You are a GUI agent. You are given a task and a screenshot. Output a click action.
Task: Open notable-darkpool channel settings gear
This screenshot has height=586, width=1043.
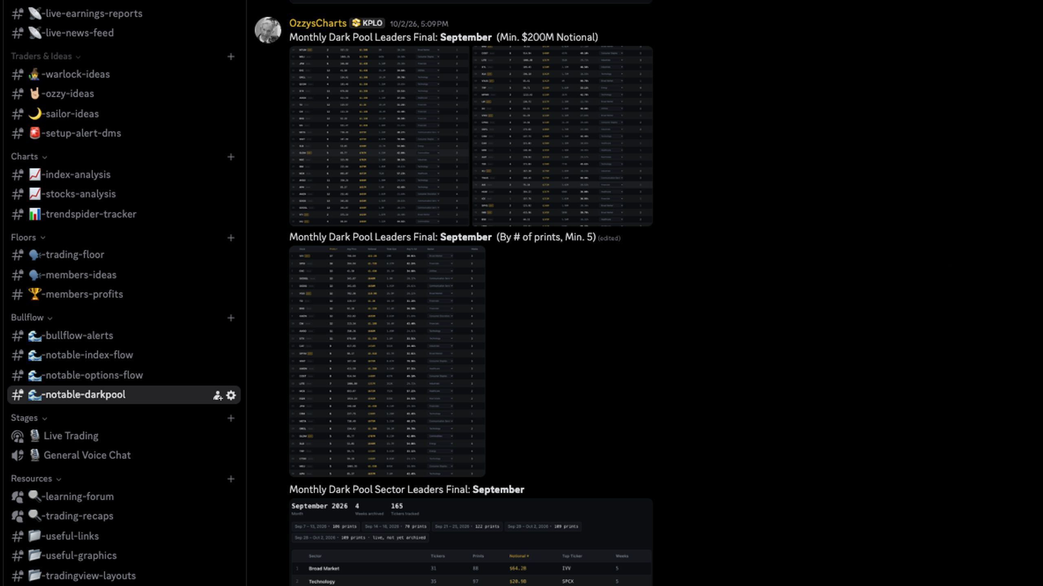pyautogui.click(x=231, y=395)
